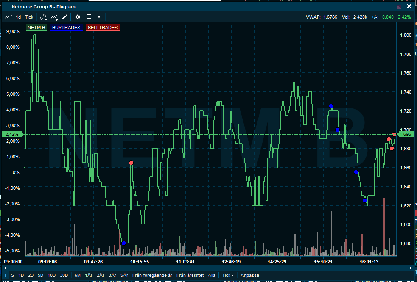417x282 pixels.
Task: Select the 1År time range
Action: tap(89, 275)
